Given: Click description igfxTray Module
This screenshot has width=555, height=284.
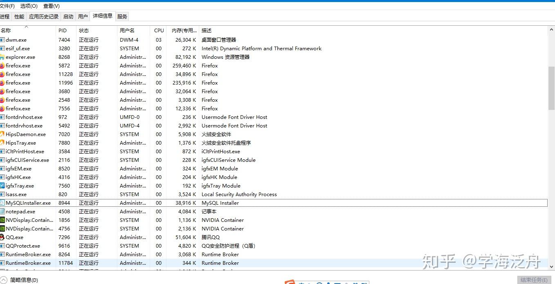Looking at the screenshot, I should tap(221, 186).
